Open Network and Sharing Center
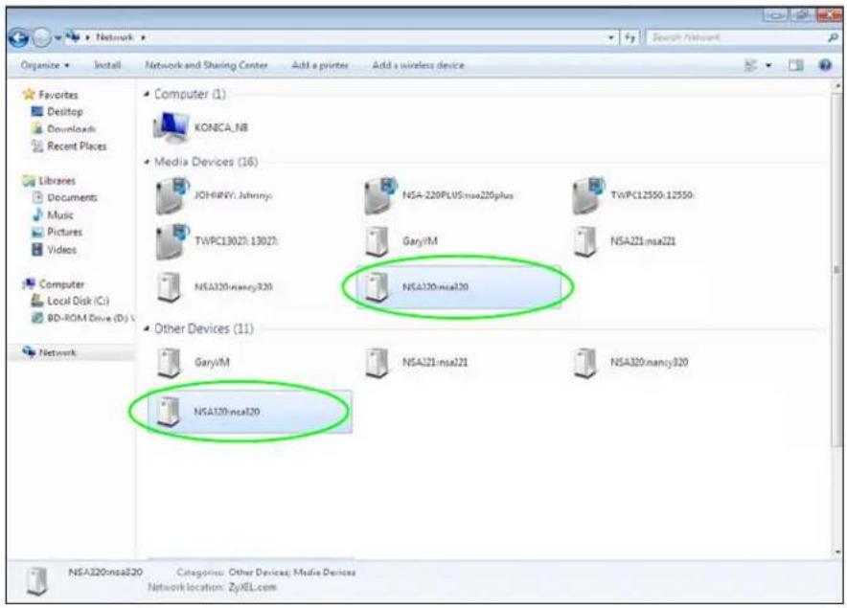The width and height of the screenshot is (847, 608). [206, 65]
